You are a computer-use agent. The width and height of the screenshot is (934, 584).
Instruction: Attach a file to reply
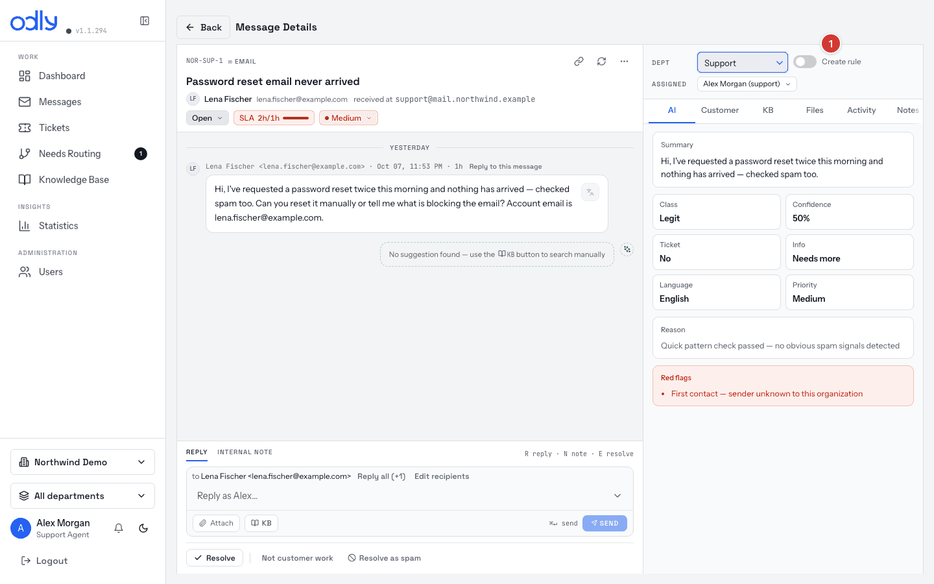coord(216,523)
